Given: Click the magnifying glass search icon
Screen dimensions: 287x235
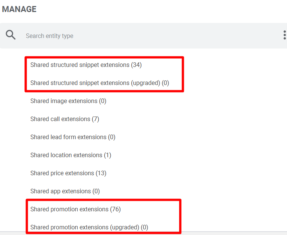Looking at the screenshot, I should [x=11, y=35].
